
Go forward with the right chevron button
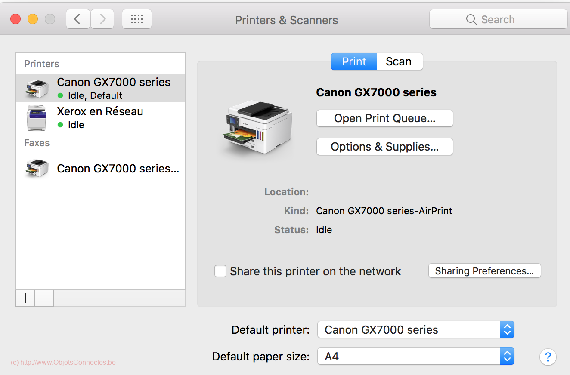pos(102,19)
